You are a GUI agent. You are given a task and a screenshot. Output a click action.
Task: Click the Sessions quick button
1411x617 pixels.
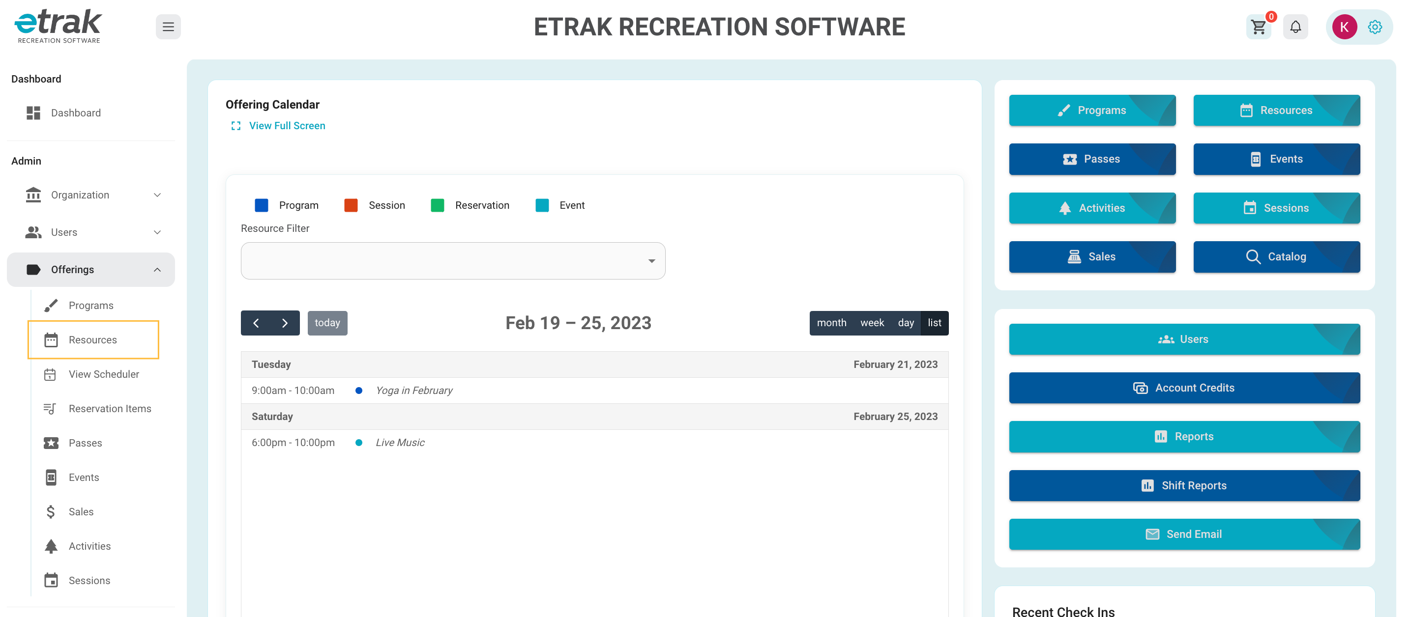point(1277,208)
